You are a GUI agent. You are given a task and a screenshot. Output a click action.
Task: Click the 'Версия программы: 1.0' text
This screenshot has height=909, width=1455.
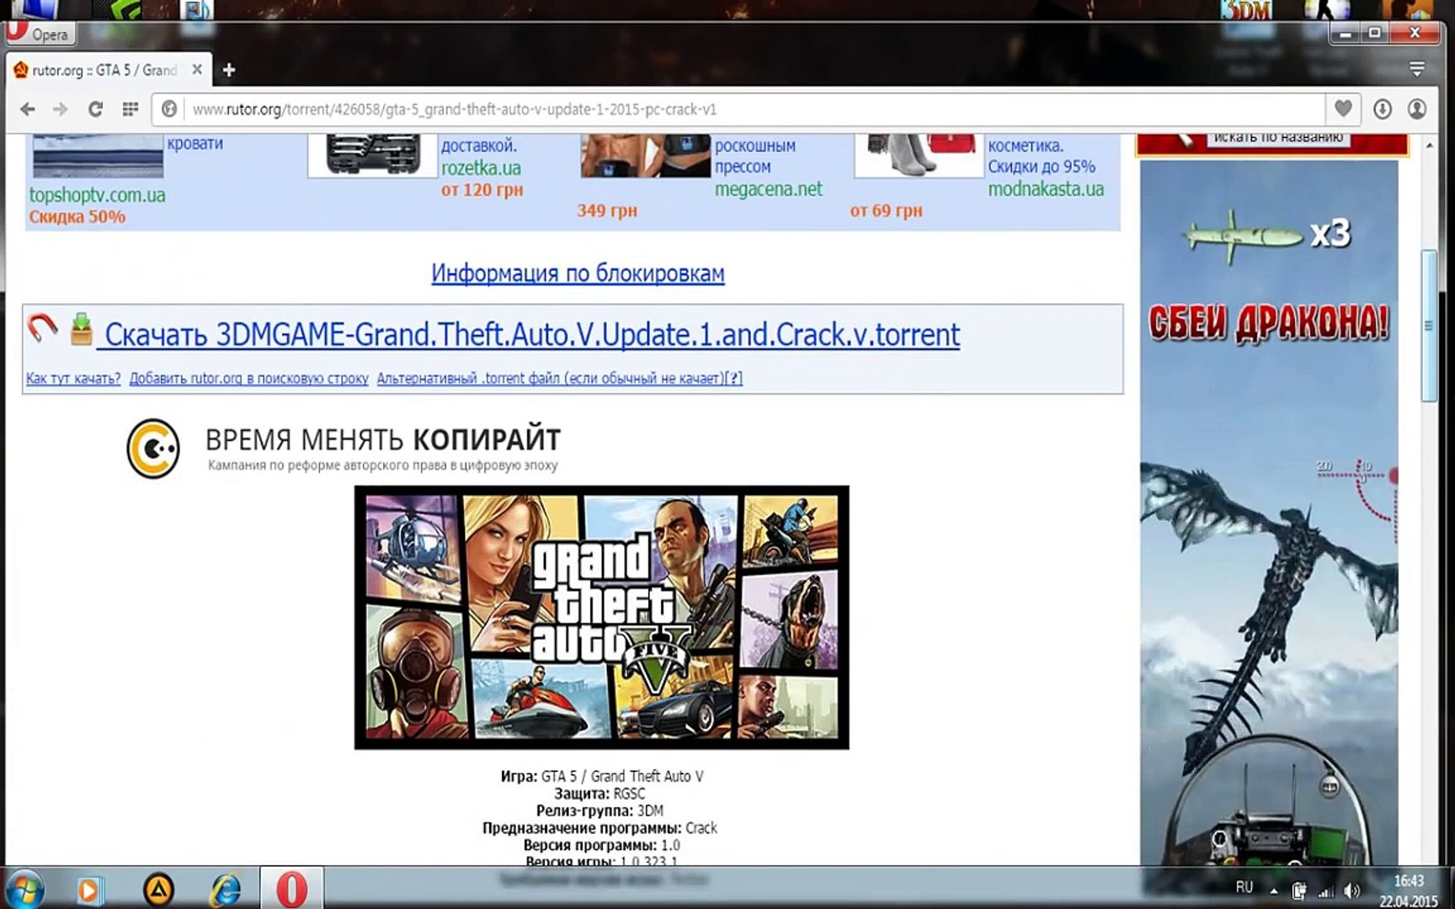[601, 845]
